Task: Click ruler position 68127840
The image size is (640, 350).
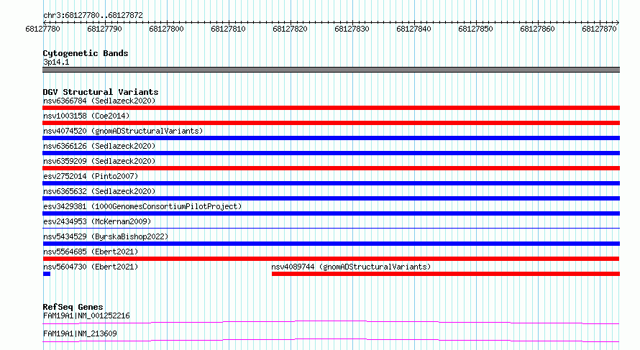Action: coord(414,29)
